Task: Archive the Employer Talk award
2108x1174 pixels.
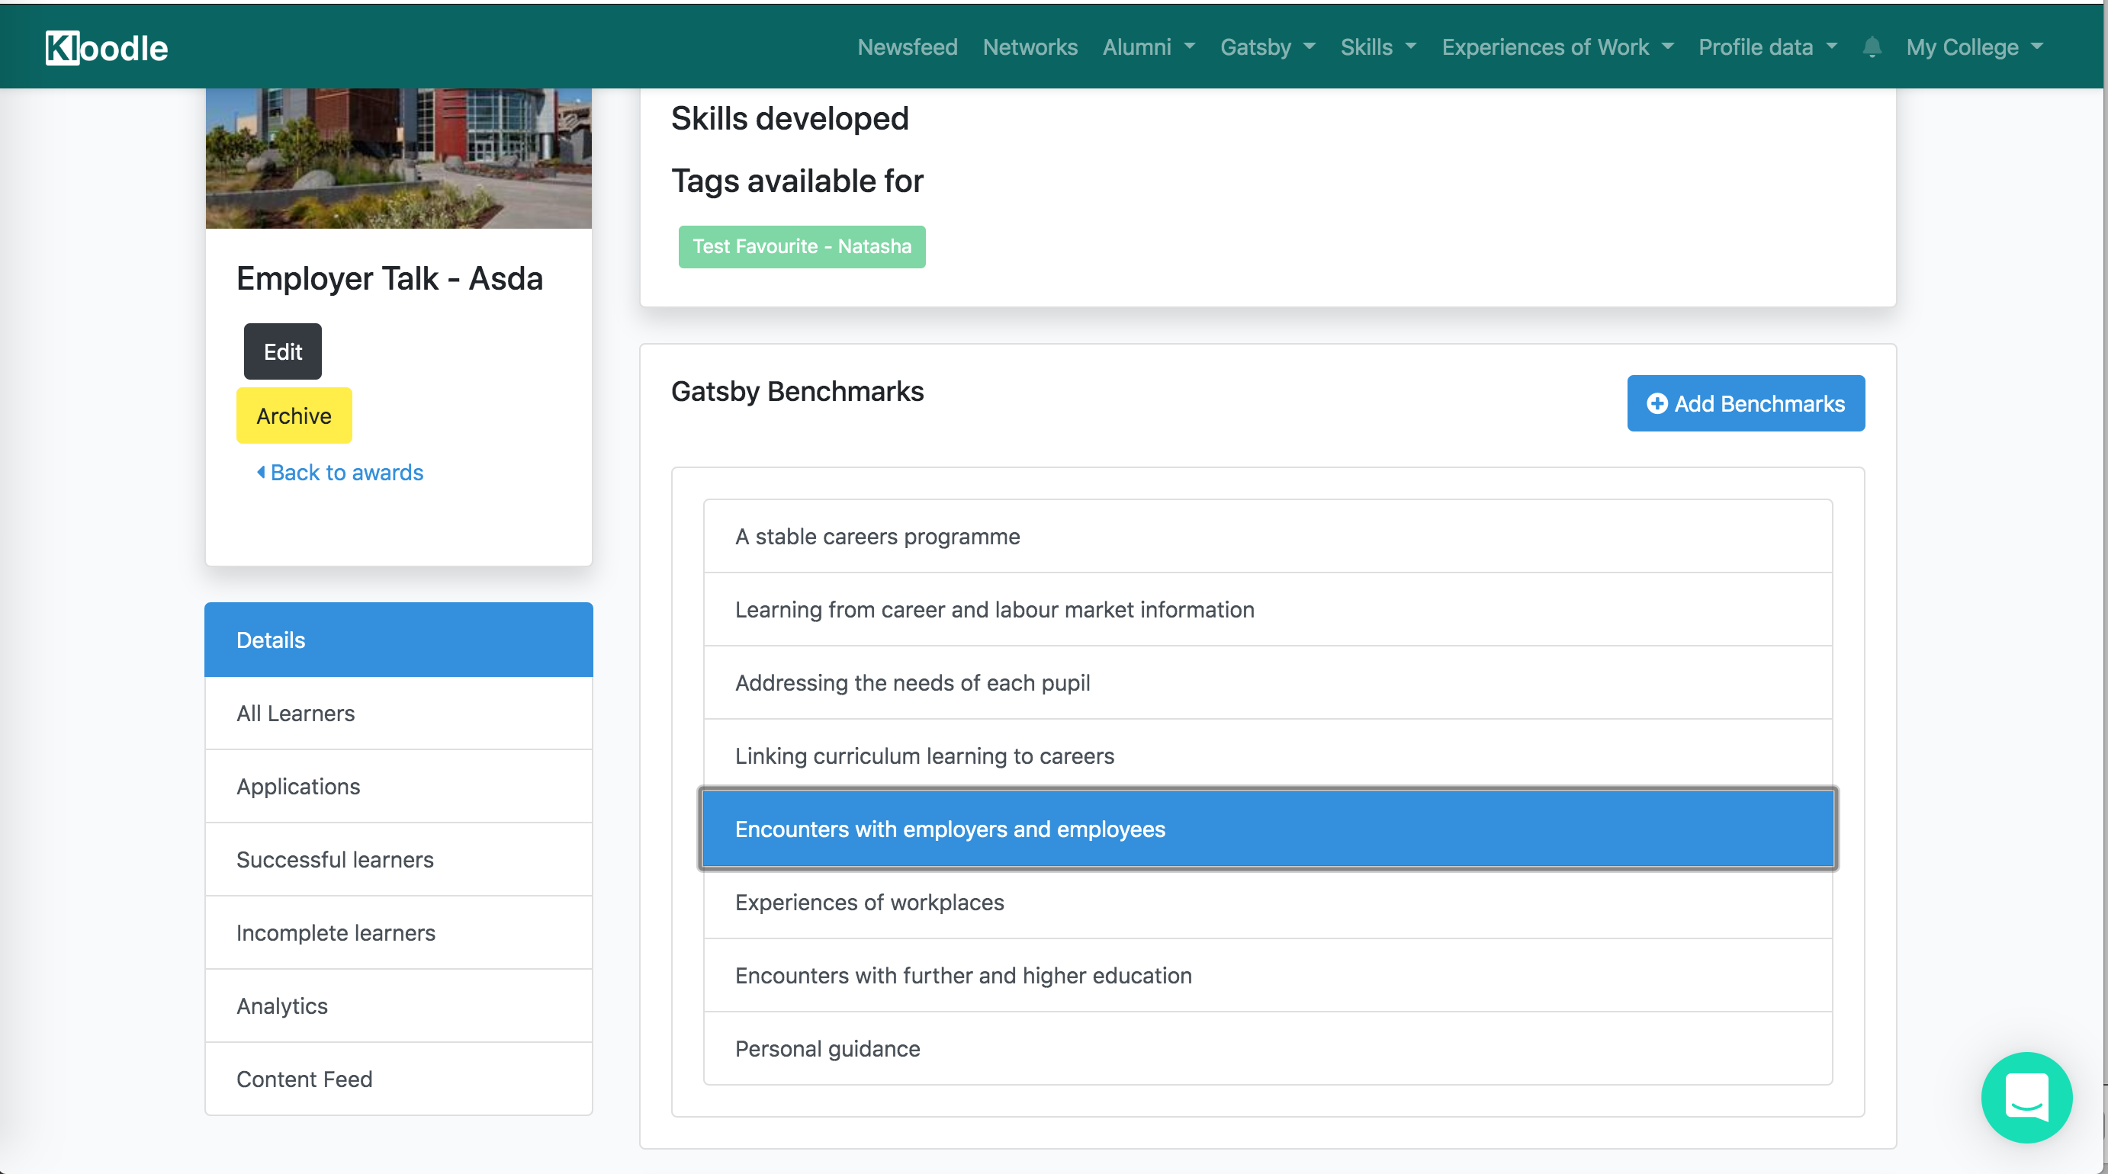Action: click(294, 415)
